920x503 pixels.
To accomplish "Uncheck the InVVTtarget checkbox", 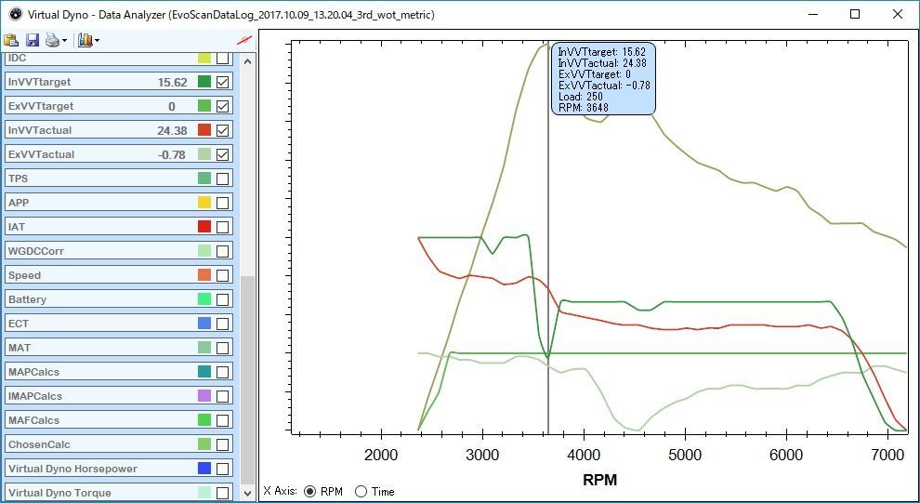I will click(223, 82).
